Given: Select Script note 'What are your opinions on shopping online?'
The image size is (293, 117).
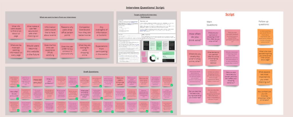Looking at the screenshot, I should coord(213,37).
